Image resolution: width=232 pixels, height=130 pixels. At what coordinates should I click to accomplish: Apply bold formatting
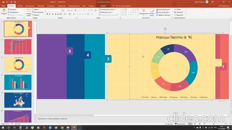click(x=47, y=14)
